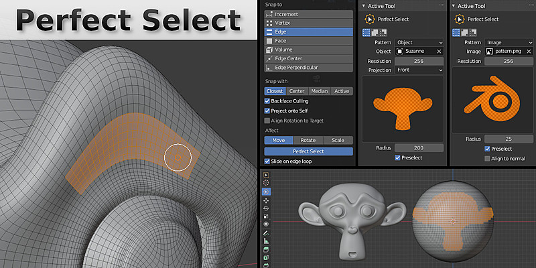This screenshot has height=268, width=536.
Task: Enable Align to normal checkbox
Action: click(x=487, y=159)
